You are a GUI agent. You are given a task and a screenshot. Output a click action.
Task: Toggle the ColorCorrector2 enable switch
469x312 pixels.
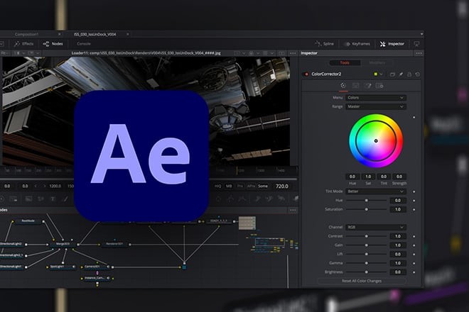(x=306, y=74)
